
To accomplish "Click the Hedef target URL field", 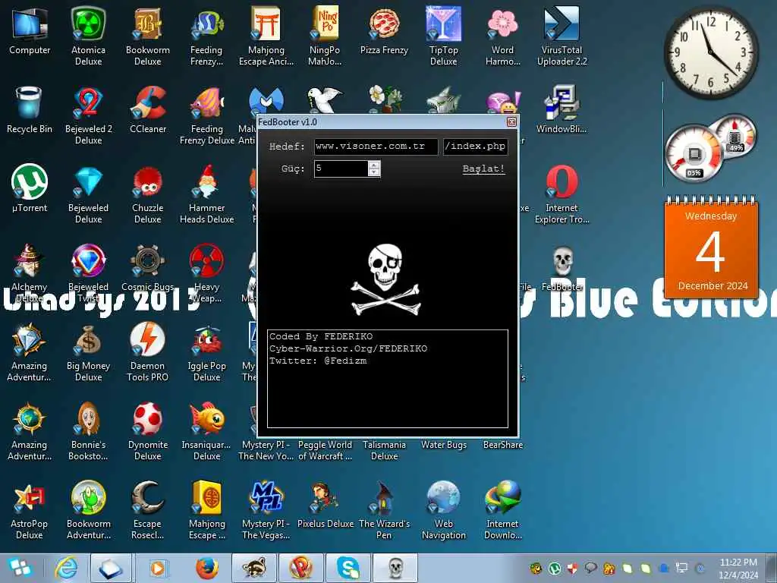I will tap(376, 147).
